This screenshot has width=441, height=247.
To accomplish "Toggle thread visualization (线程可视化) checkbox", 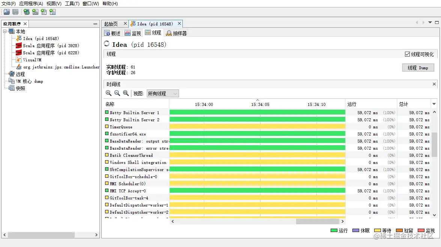I will pyautogui.click(x=407, y=54).
